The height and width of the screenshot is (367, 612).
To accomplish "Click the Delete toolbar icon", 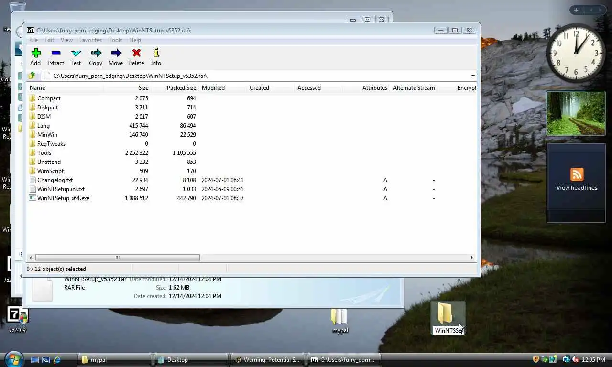I will 136,53.
